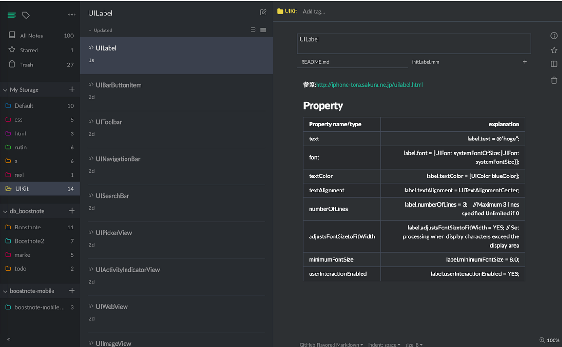Open the GitHub Flavored Markdown dropdown
The height and width of the screenshot is (347, 562).
(x=331, y=344)
